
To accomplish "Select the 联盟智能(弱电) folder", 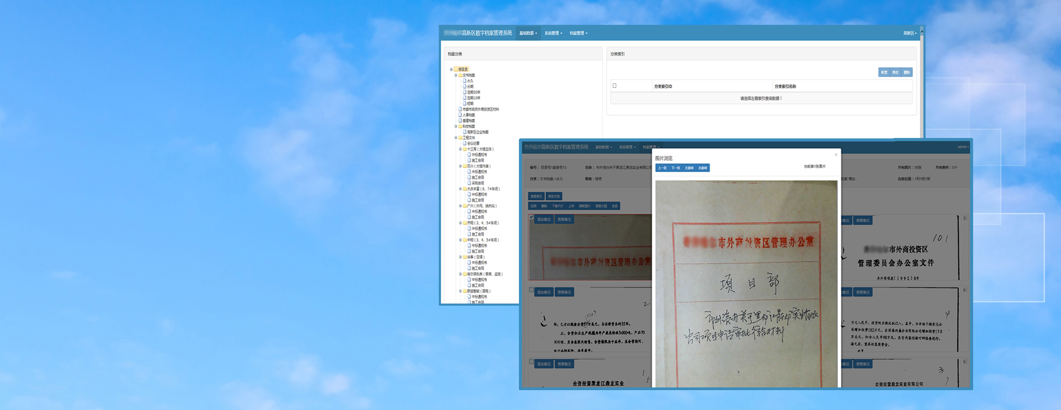I will coord(477,291).
